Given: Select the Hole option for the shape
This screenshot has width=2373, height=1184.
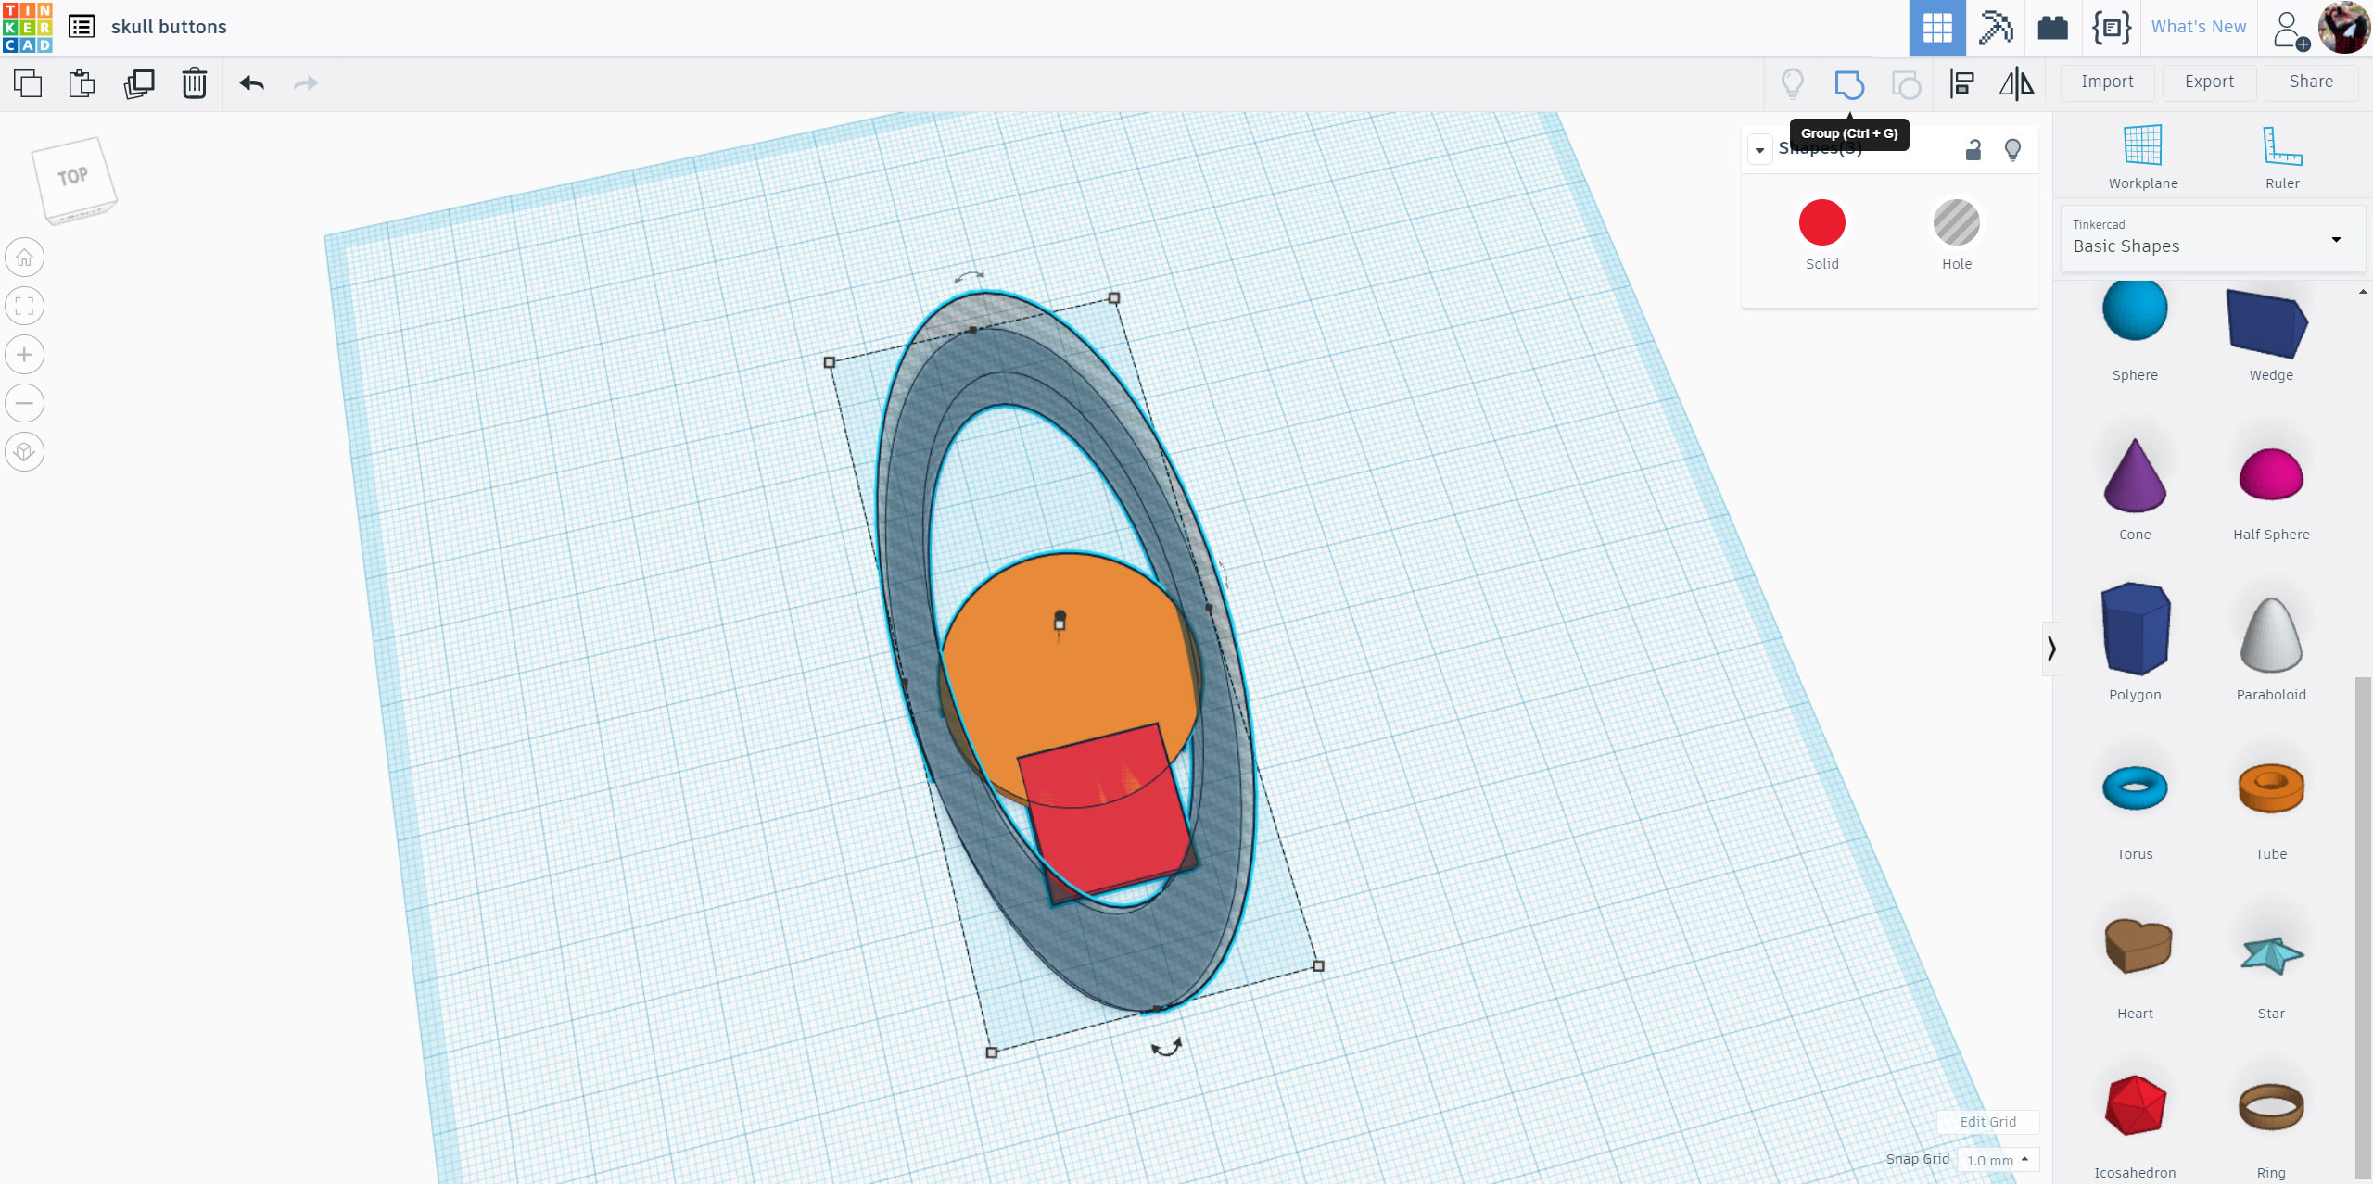Looking at the screenshot, I should (x=1957, y=222).
